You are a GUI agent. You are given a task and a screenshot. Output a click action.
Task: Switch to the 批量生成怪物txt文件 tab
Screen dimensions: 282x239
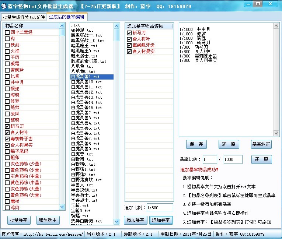tap(24, 17)
